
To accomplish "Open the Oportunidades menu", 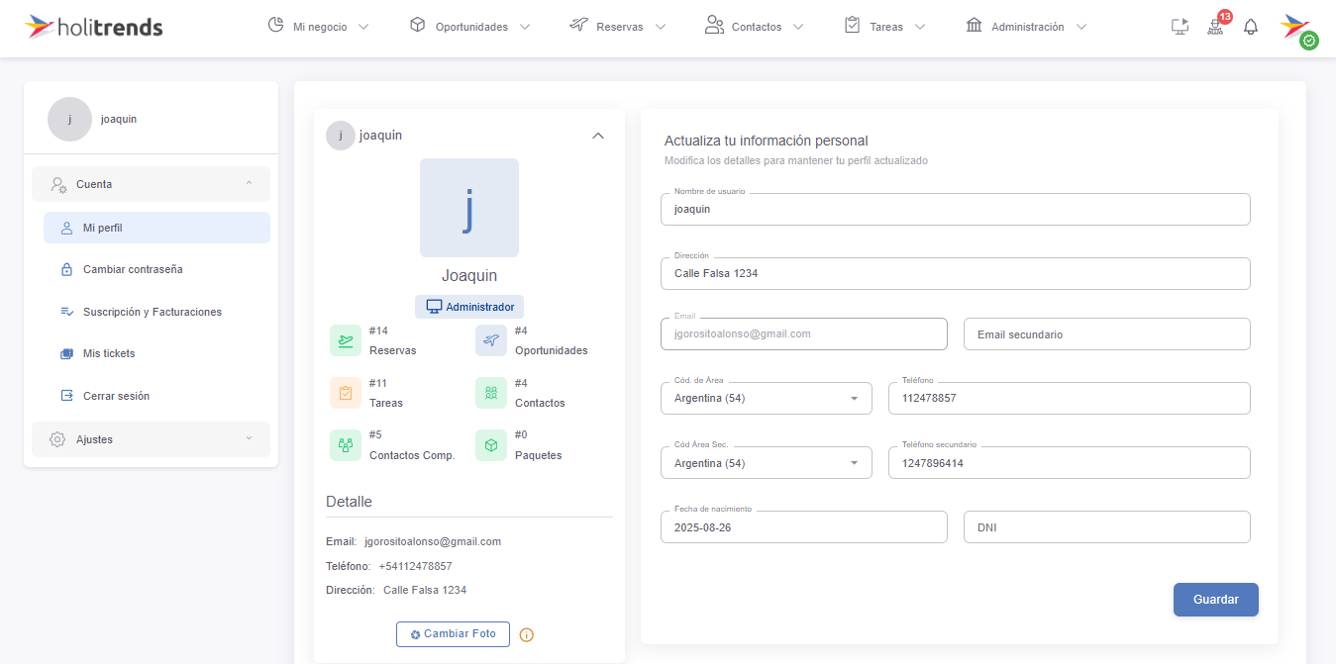I will point(470,27).
